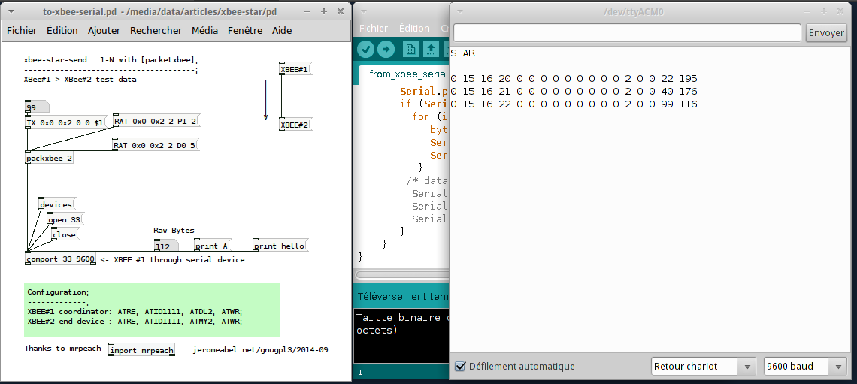The image size is (857, 384).
Task: Open the Ajouter menu
Action: (x=104, y=31)
